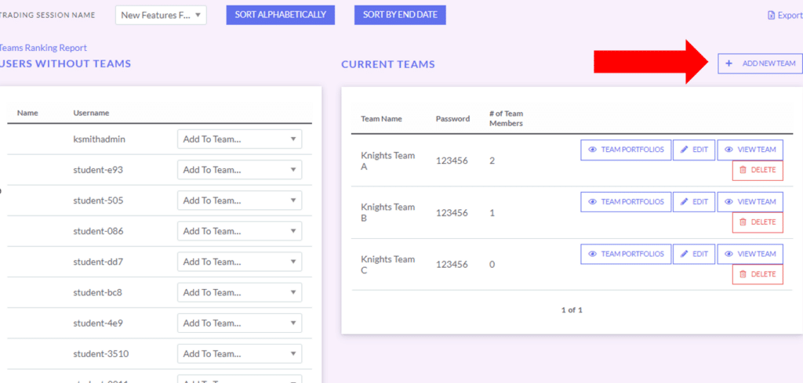Select username student-3510
Screen dimensions: 803x383
click(101, 354)
